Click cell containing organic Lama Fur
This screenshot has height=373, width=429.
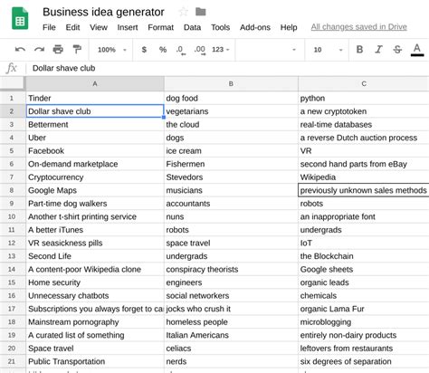pos(364,309)
